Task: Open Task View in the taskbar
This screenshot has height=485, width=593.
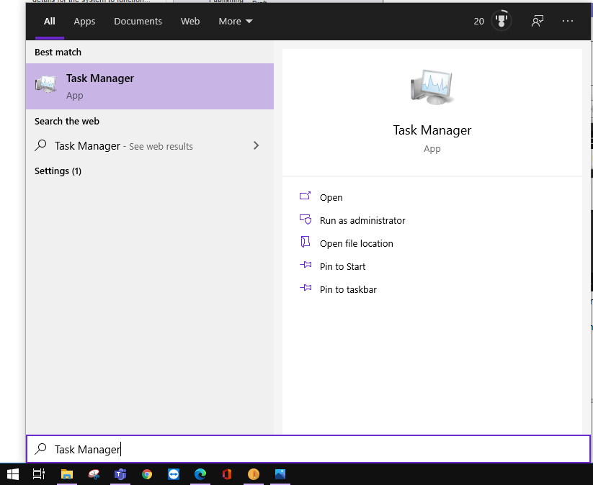Action: coord(39,474)
